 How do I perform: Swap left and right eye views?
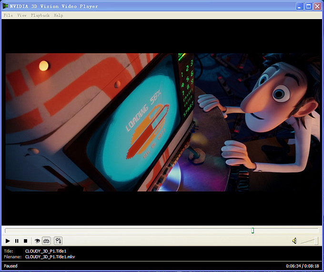(x=58, y=241)
